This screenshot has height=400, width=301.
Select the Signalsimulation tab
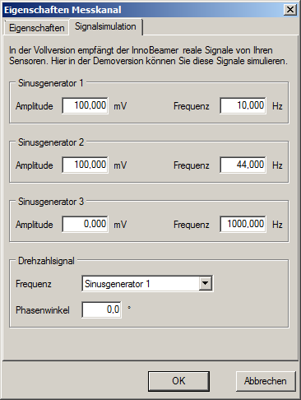coord(105,26)
